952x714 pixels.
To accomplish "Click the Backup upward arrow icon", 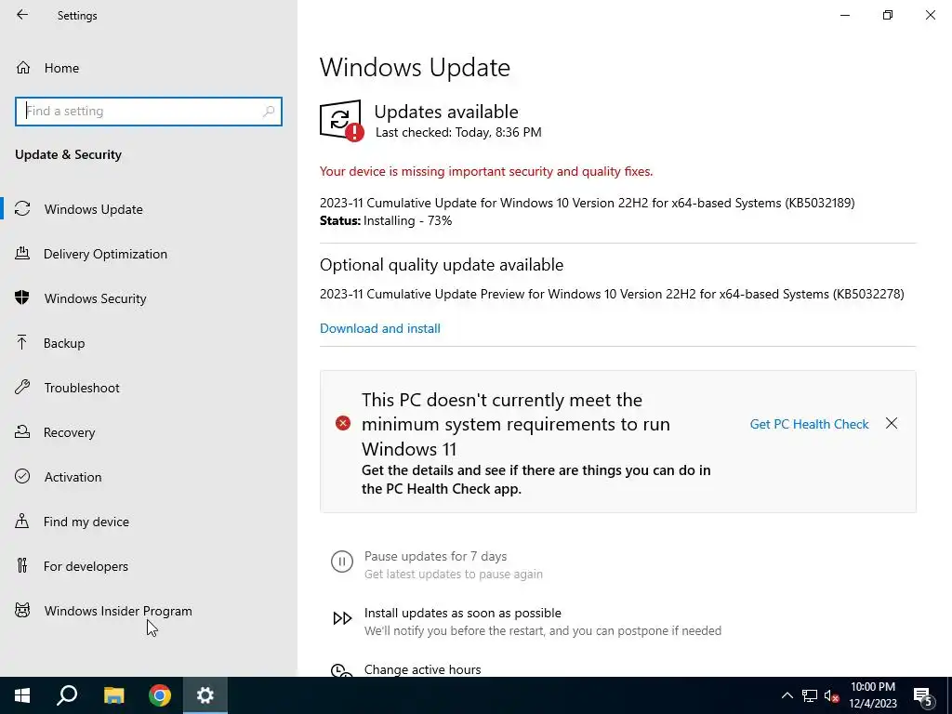I will pos(22,342).
